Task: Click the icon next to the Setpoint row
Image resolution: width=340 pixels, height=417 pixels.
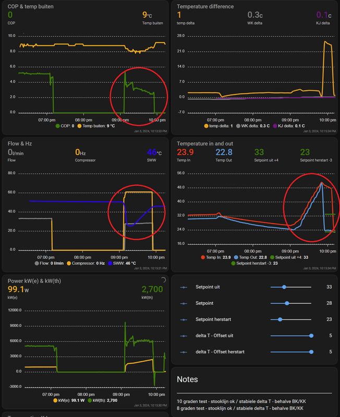Action: pos(184,303)
